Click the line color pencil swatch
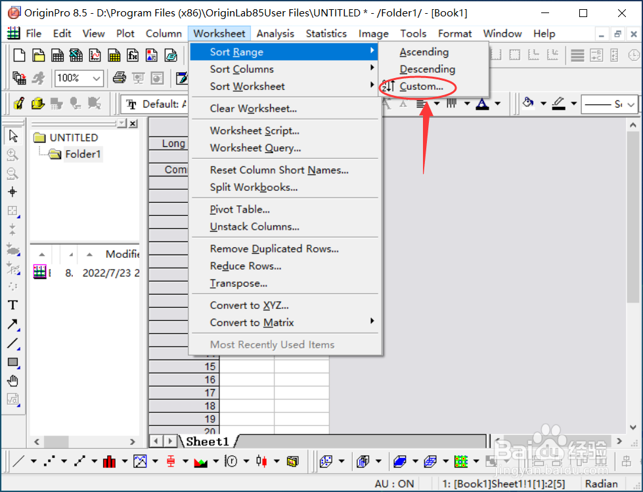The width and height of the screenshot is (643, 492). (x=558, y=104)
